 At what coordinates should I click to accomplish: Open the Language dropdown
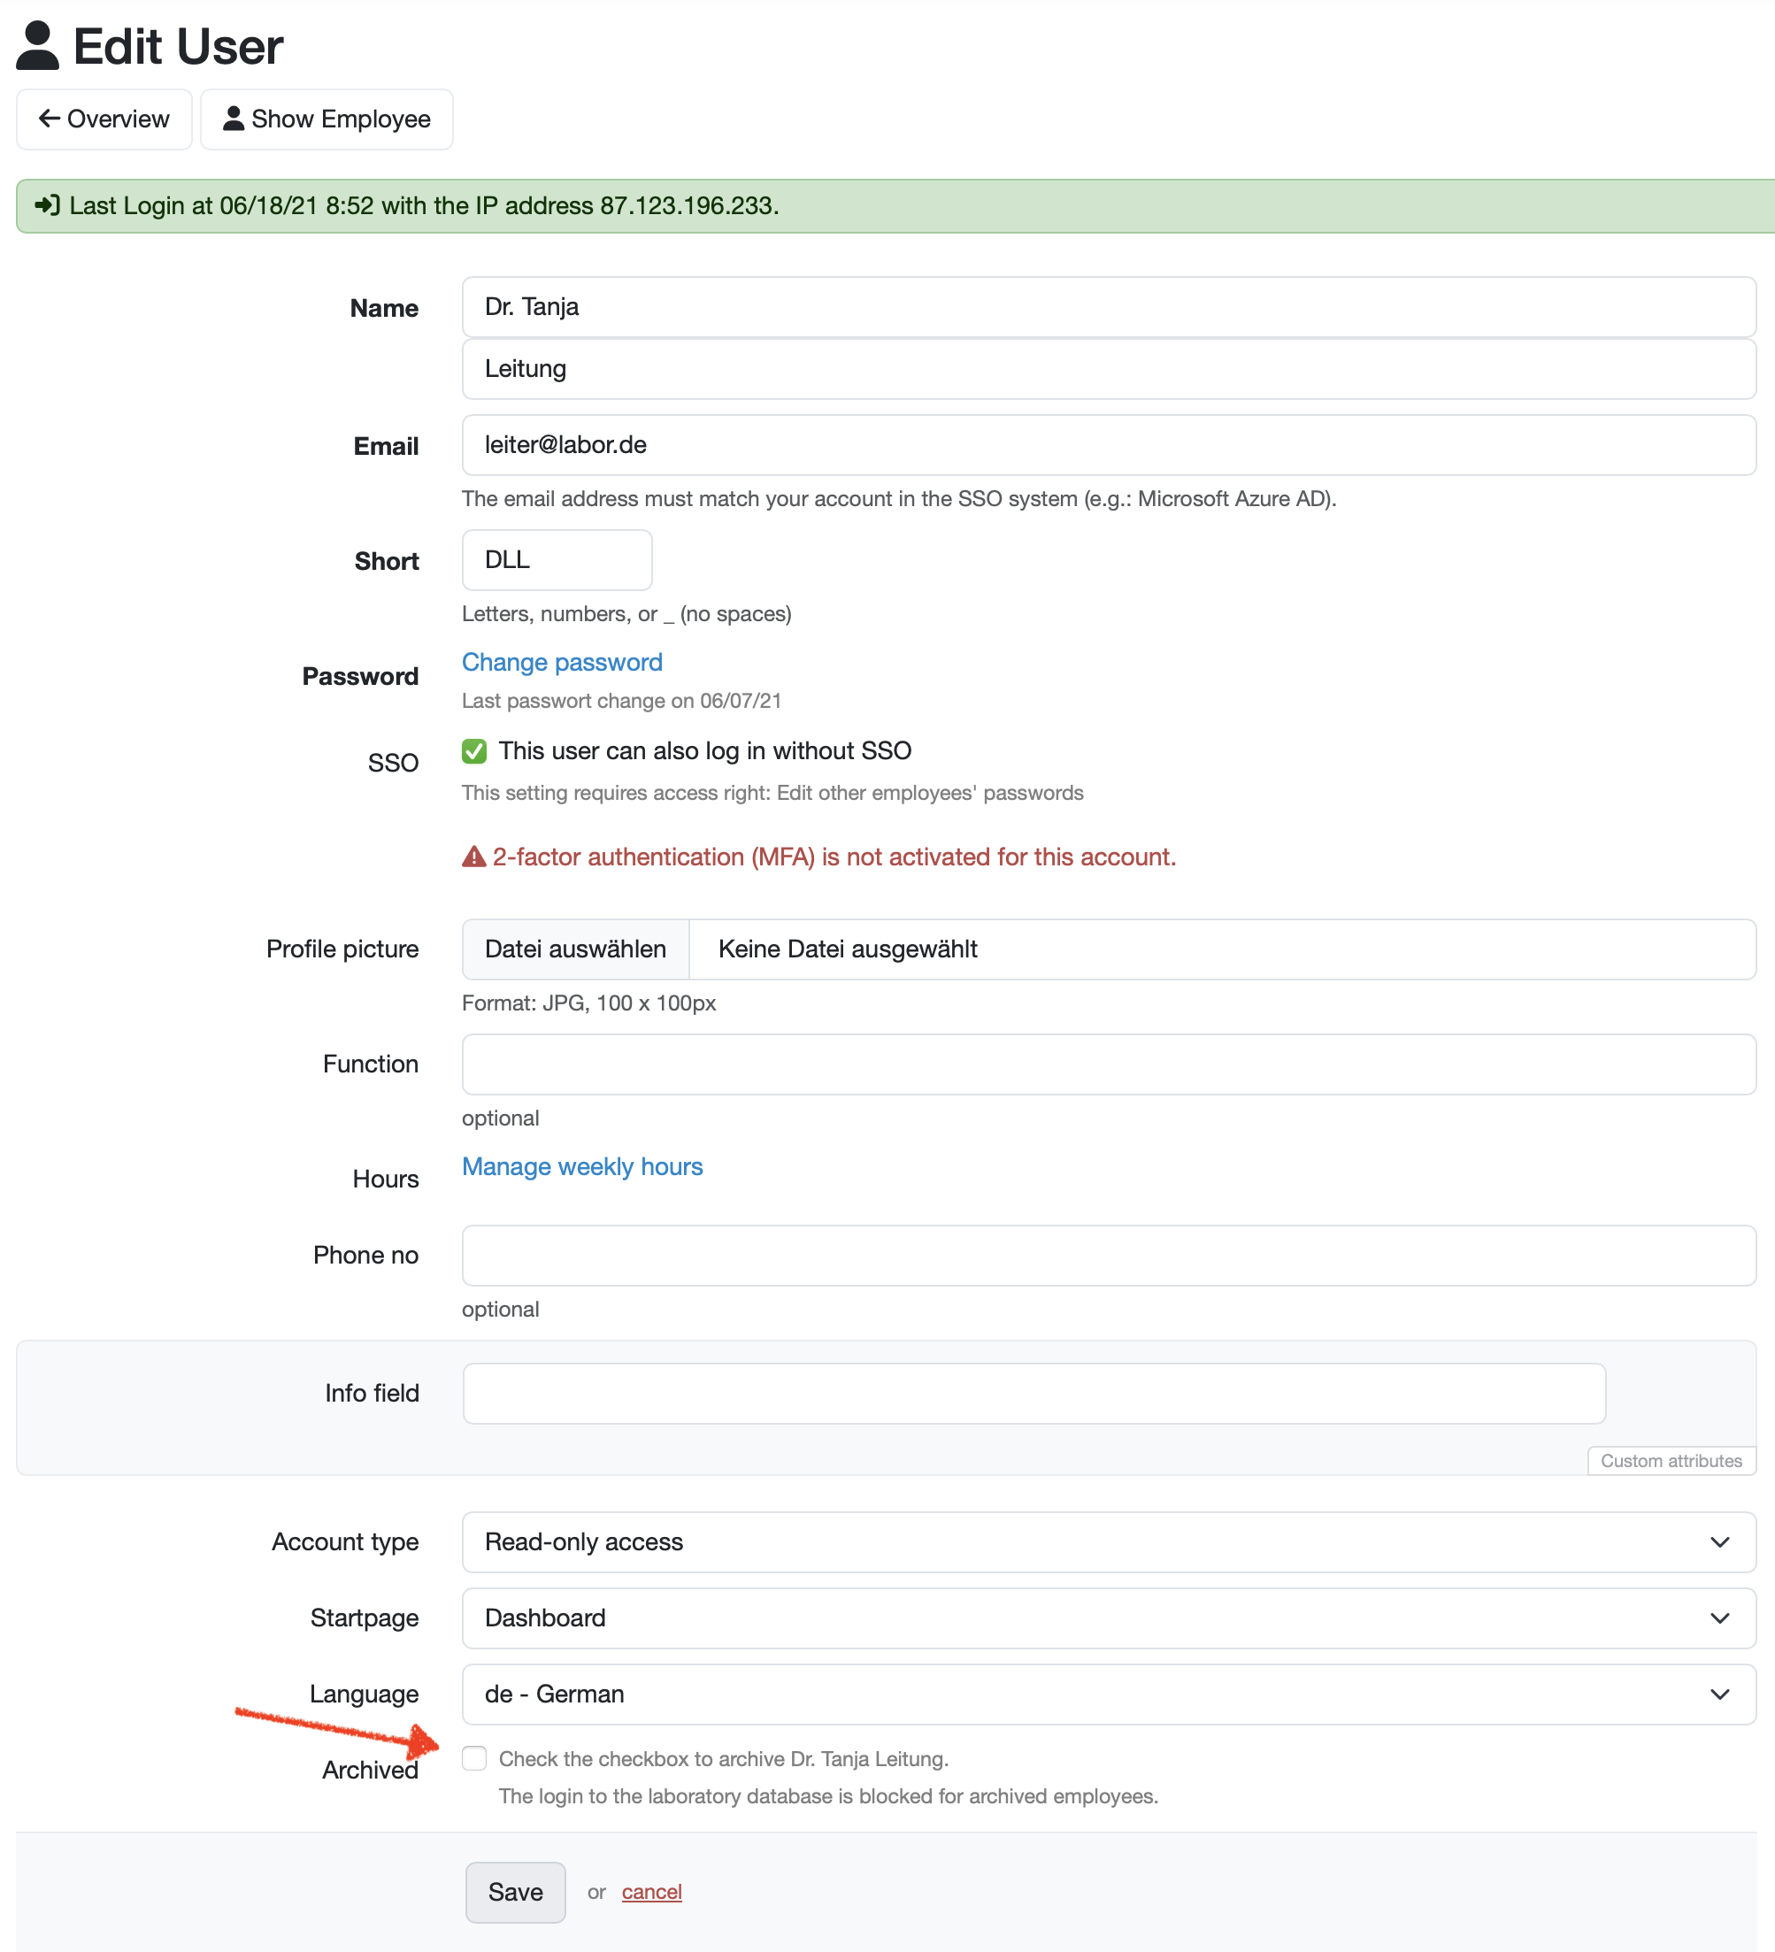1108,1694
